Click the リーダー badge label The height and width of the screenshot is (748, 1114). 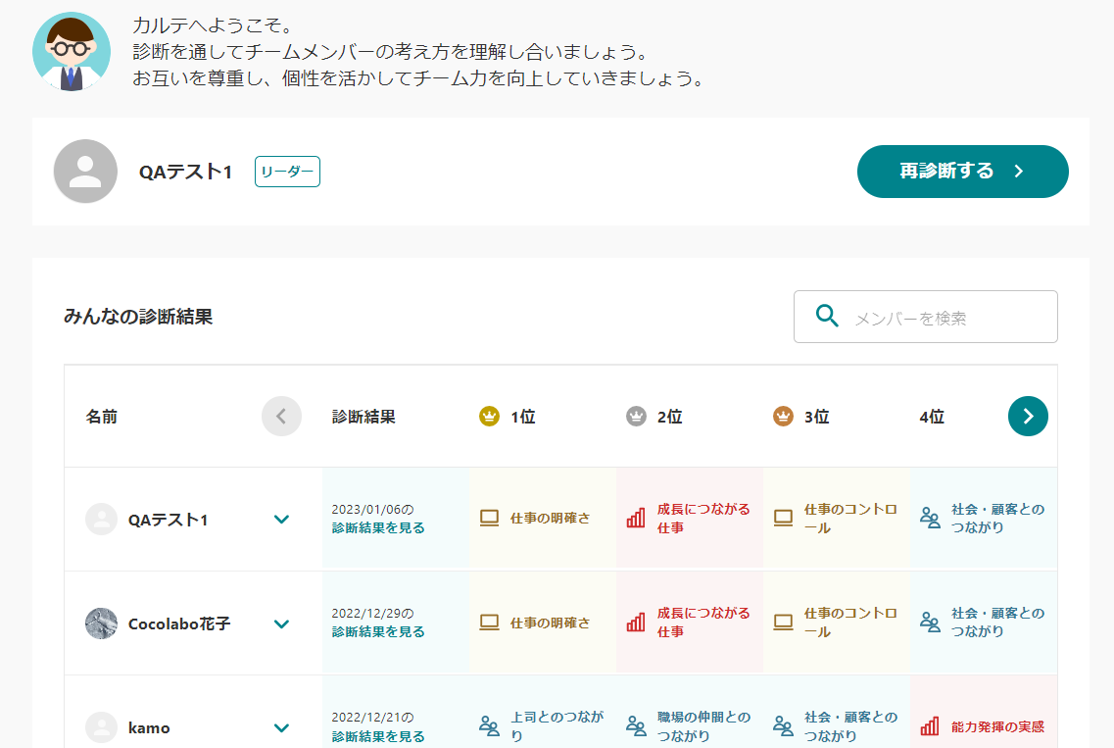coord(287,172)
